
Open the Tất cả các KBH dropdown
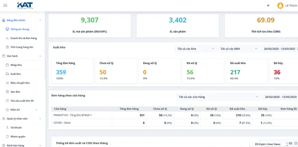[x=239, y=49]
